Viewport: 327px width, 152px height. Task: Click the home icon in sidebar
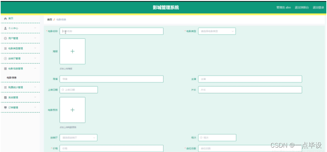(6, 18)
